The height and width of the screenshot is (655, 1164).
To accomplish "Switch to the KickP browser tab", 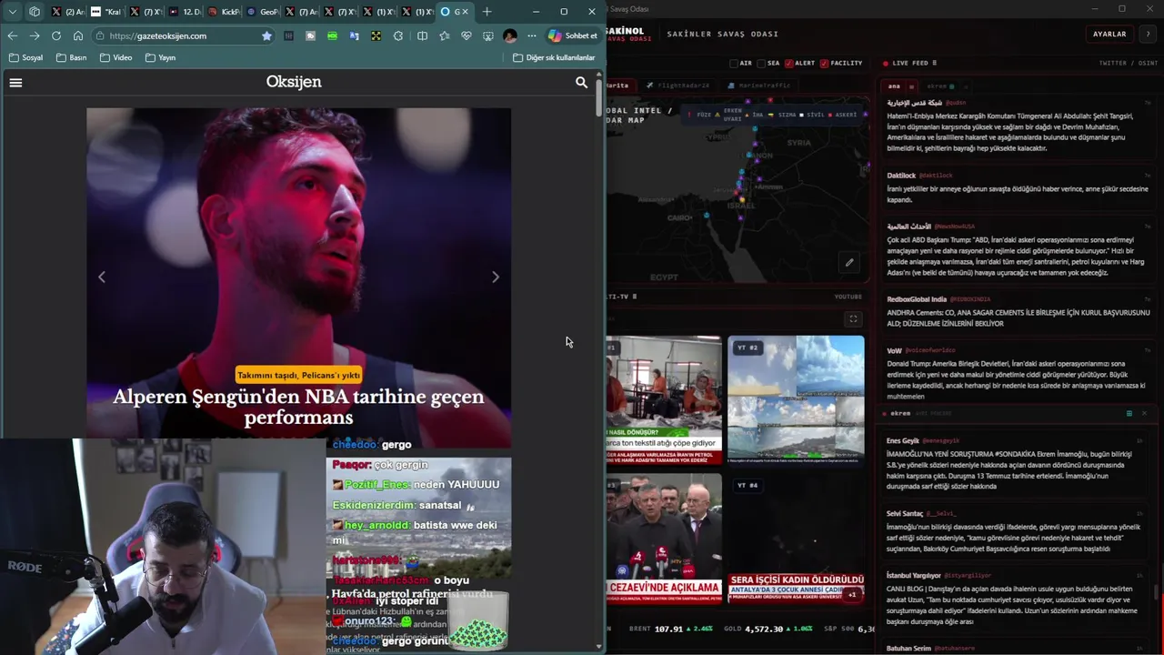I will pyautogui.click(x=224, y=12).
